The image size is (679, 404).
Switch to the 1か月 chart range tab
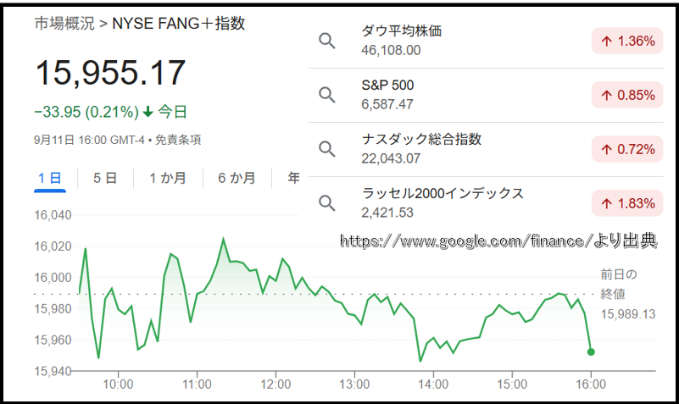(168, 178)
